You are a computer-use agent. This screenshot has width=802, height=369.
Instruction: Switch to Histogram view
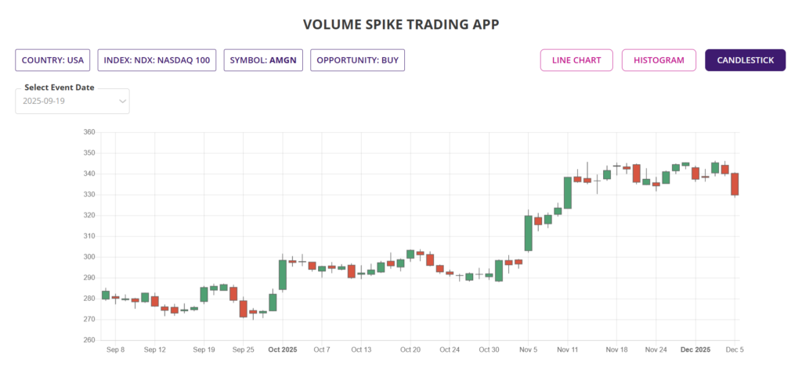(659, 60)
